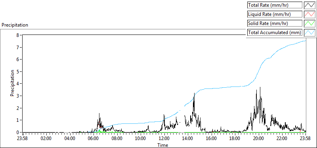Click the 02:00 time axis tick label

(x=46, y=139)
